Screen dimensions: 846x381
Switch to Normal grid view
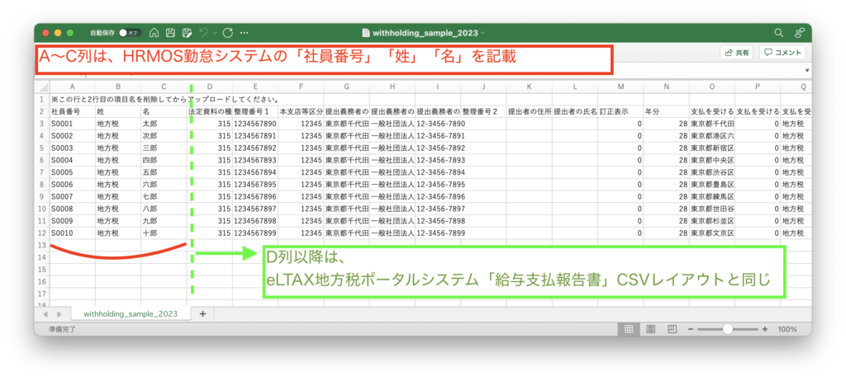click(x=629, y=329)
